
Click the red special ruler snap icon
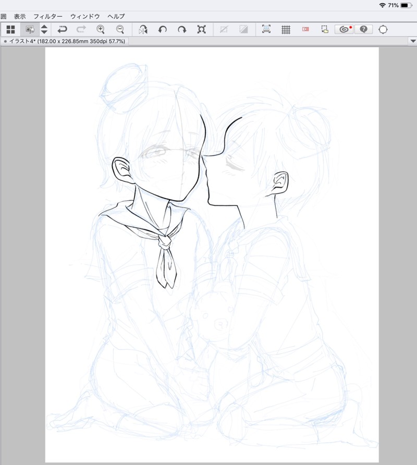click(305, 29)
